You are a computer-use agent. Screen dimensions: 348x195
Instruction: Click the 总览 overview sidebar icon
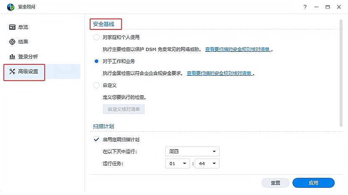click(12, 27)
